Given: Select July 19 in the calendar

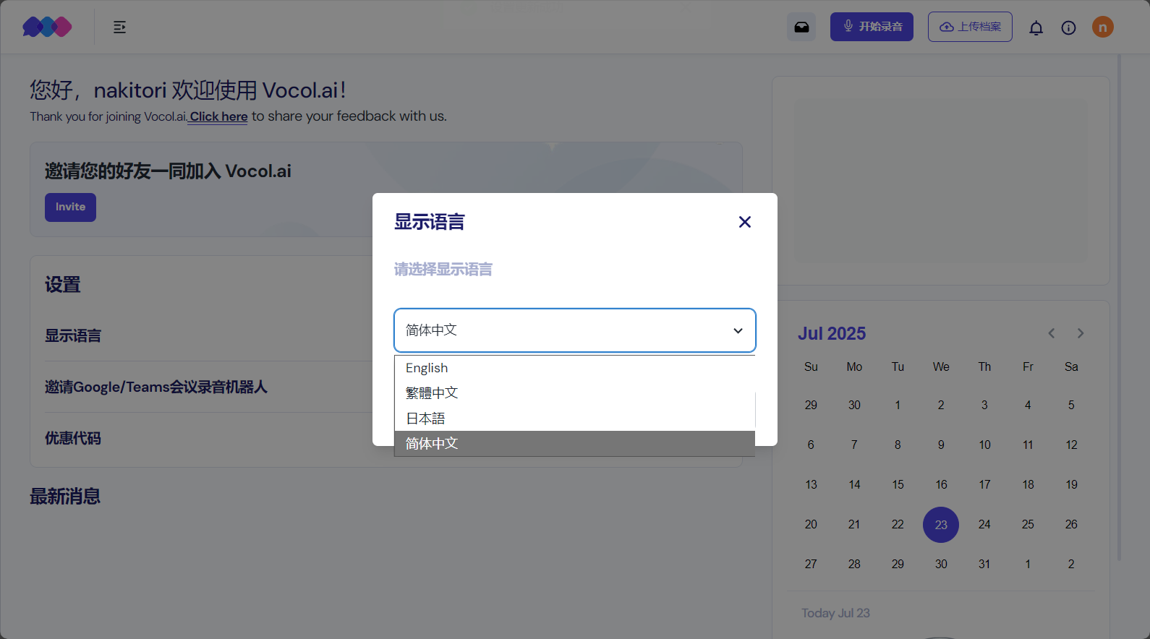Looking at the screenshot, I should [x=1071, y=484].
